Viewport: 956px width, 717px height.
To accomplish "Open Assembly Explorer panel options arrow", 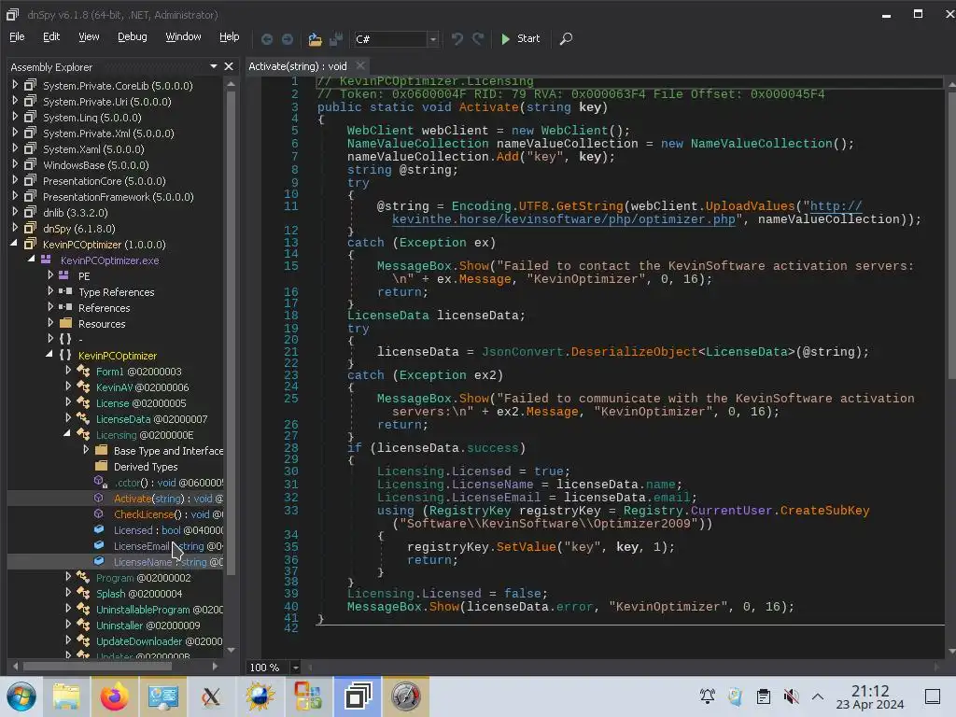I will coord(214,66).
